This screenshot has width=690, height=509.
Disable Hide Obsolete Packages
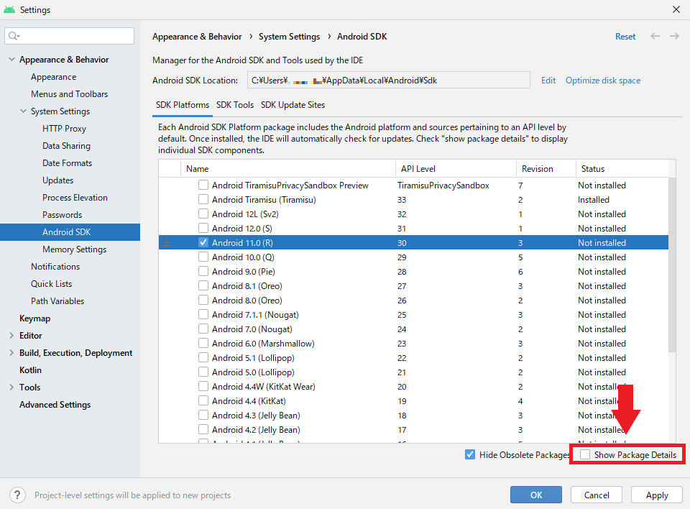pos(470,454)
